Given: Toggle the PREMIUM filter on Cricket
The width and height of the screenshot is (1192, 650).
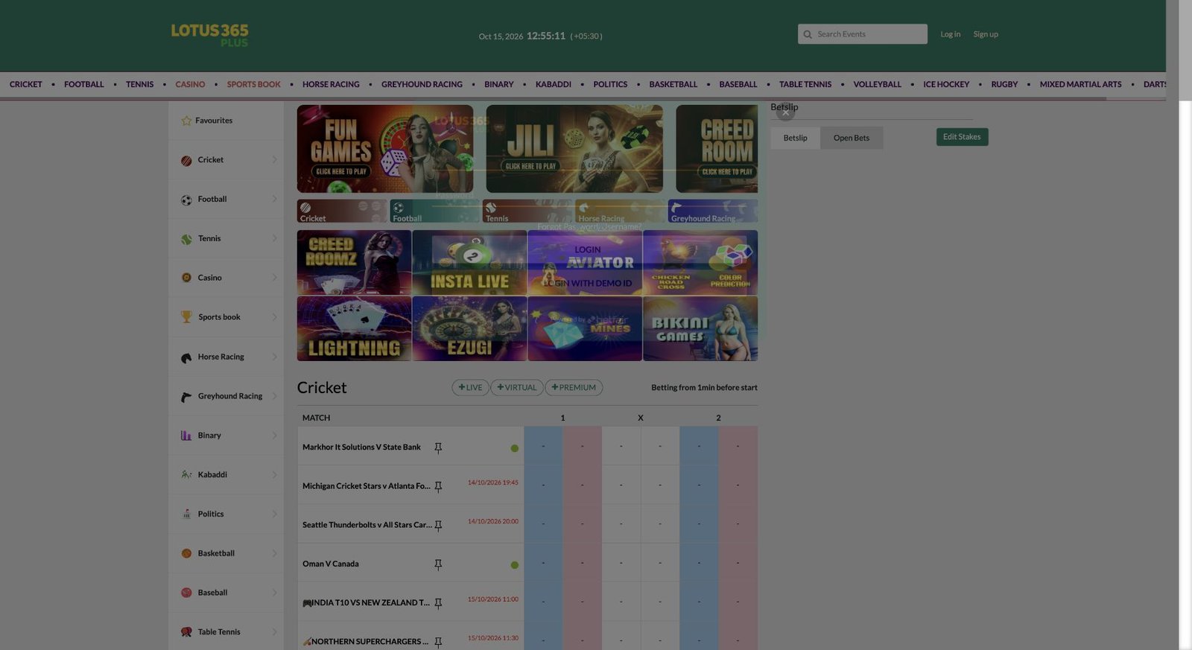Looking at the screenshot, I should point(574,388).
